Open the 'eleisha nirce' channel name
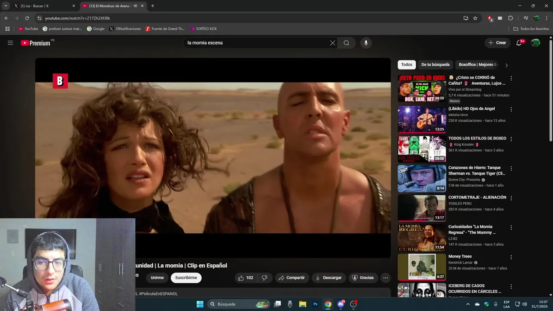 458,115
